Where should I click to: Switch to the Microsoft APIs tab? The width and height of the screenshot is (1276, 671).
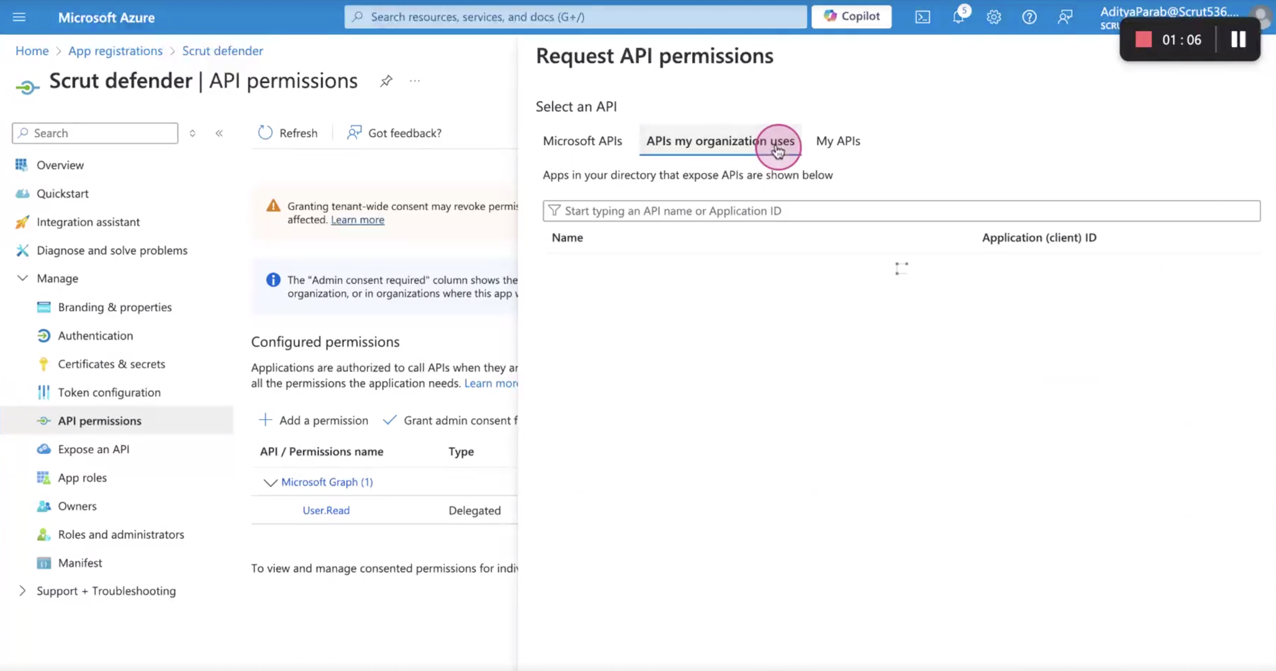(x=582, y=141)
